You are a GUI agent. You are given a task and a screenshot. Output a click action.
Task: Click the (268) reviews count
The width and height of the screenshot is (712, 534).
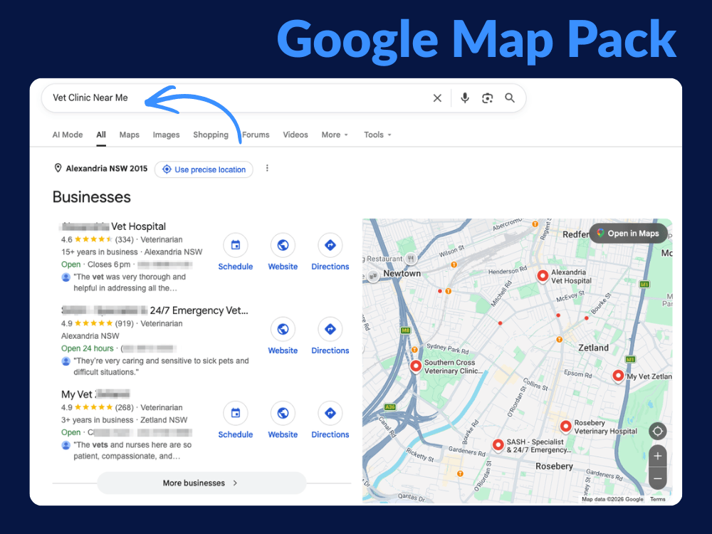[x=125, y=408]
